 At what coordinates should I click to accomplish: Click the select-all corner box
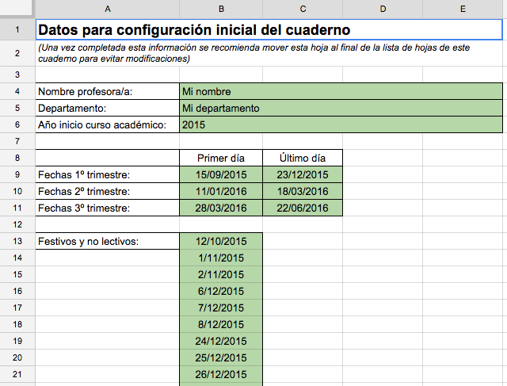[x=17, y=9]
